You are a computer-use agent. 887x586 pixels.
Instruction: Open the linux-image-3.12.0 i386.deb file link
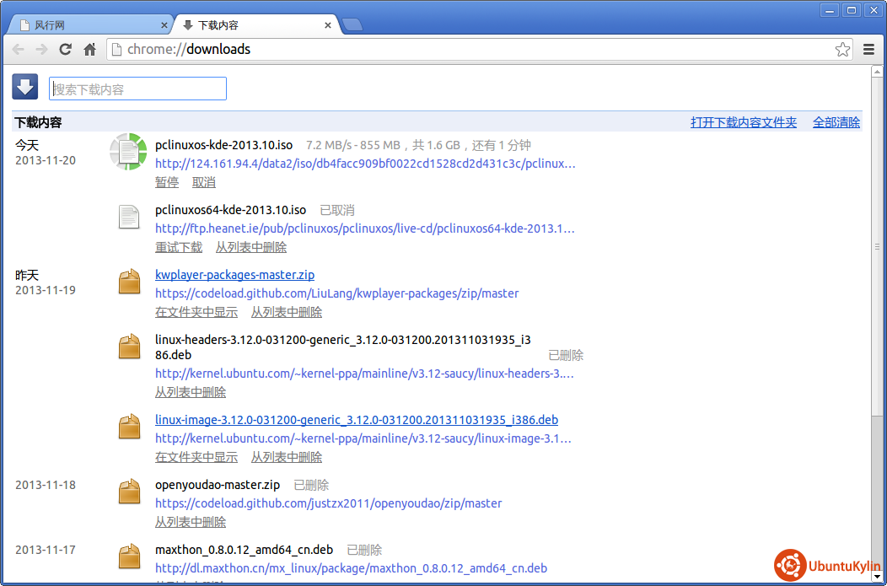click(356, 420)
